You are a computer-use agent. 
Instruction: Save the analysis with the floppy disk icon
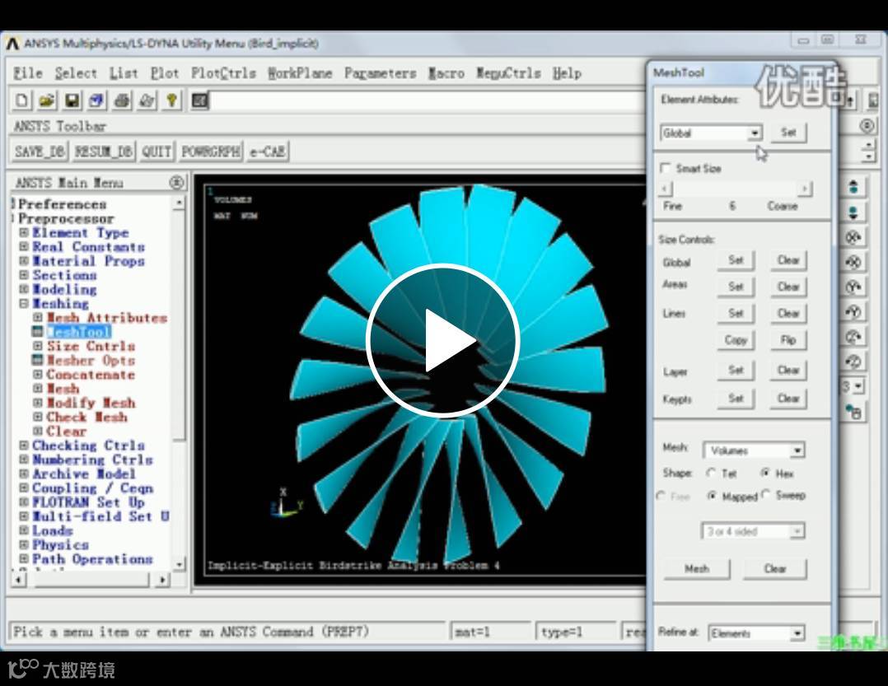tap(72, 100)
